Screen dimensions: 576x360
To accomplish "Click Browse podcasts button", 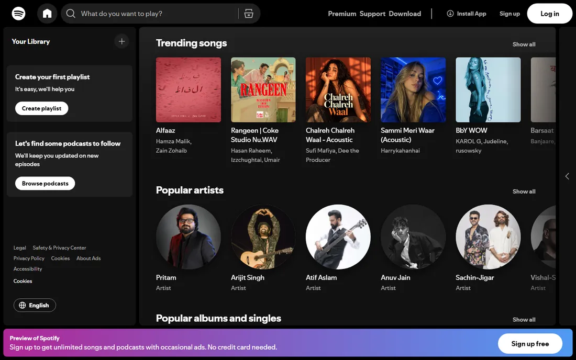I will 45,184.
